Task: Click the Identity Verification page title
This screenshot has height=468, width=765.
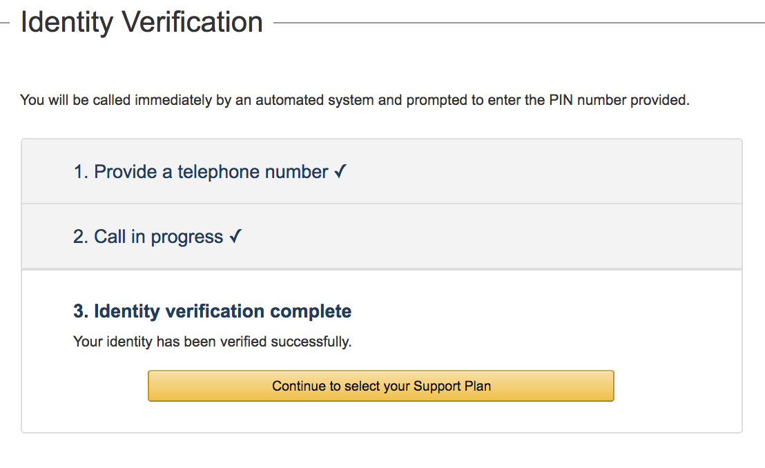Action: click(142, 22)
